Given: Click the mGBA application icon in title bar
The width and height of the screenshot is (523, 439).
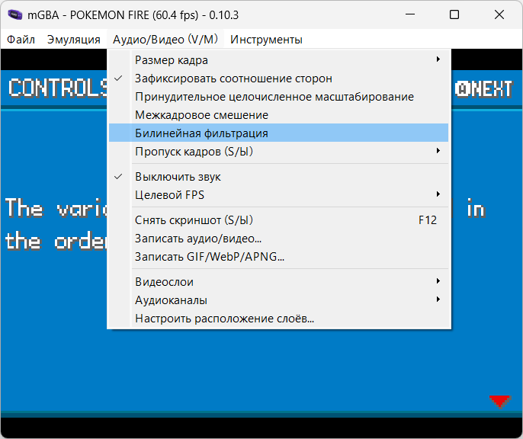Looking at the screenshot, I should (x=14, y=15).
